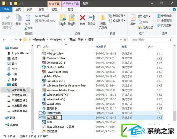Switch to the 查看 (View) tab

pyautogui.click(x=41, y=9)
